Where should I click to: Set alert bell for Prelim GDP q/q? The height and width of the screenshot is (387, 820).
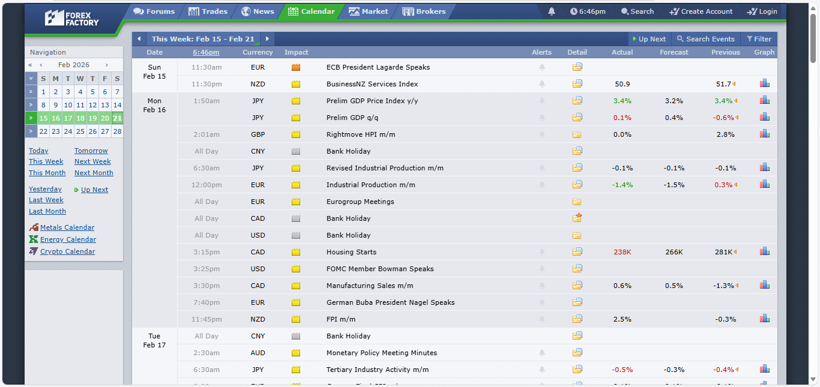tap(542, 118)
